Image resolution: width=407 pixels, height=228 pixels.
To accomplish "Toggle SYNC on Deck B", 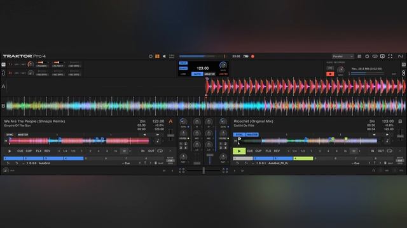I will [x=239, y=135].
